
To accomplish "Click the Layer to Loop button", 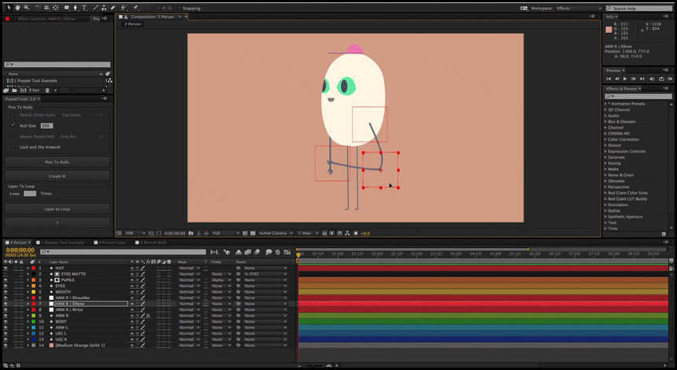I will (x=57, y=209).
